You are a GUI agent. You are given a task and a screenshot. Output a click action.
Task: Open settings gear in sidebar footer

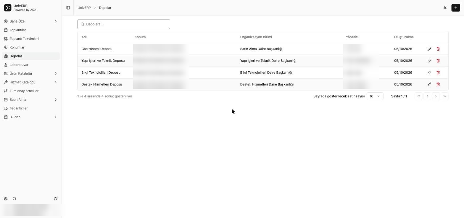[6, 199]
